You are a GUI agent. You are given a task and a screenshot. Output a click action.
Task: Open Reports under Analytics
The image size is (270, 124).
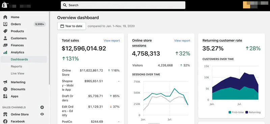(x=16, y=66)
